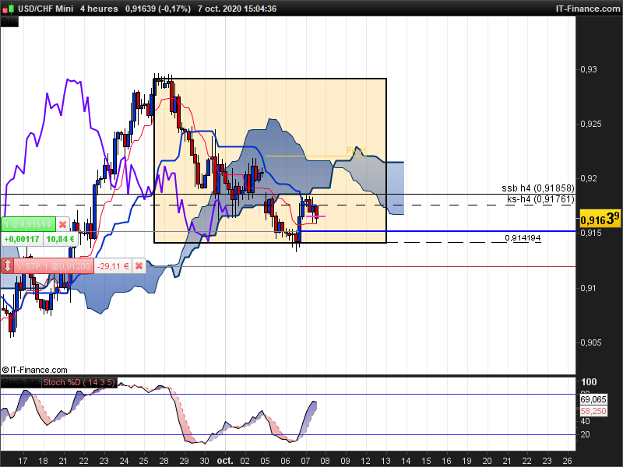This screenshot has width=623, height=467.
Task: Click the stop loss amount -29,11 €
Action: tap(112, 266)
